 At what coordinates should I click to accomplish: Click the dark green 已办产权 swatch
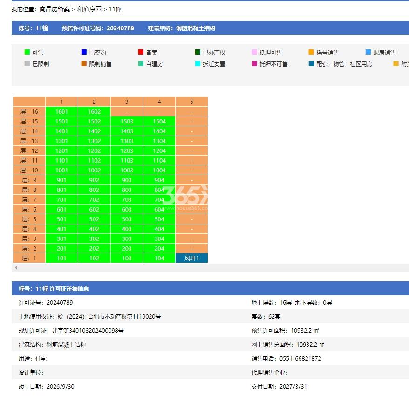coord(198,52)
